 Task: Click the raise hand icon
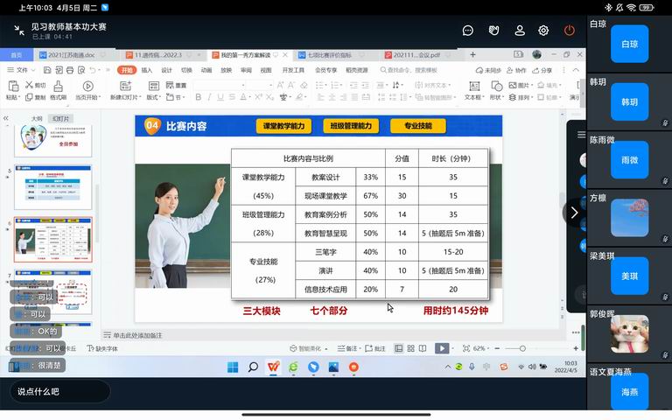[x=493, y=30]
